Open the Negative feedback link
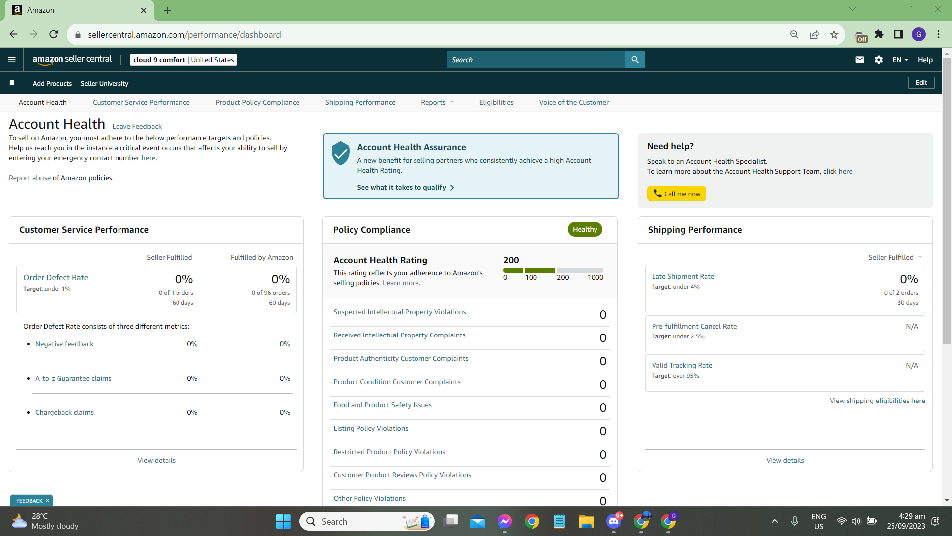 click(64, 344)
